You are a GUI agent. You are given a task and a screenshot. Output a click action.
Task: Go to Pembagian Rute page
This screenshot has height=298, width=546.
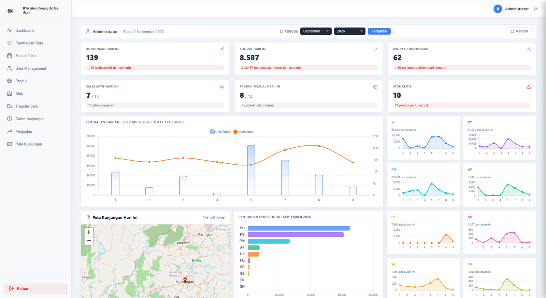point(35,43)
